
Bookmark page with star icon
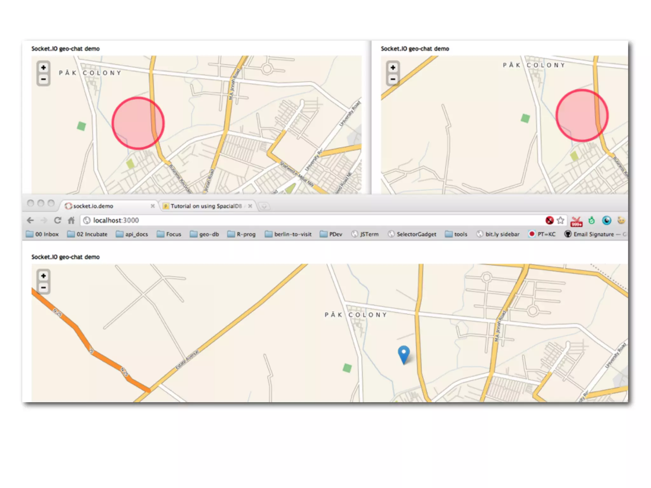(560, 220)
